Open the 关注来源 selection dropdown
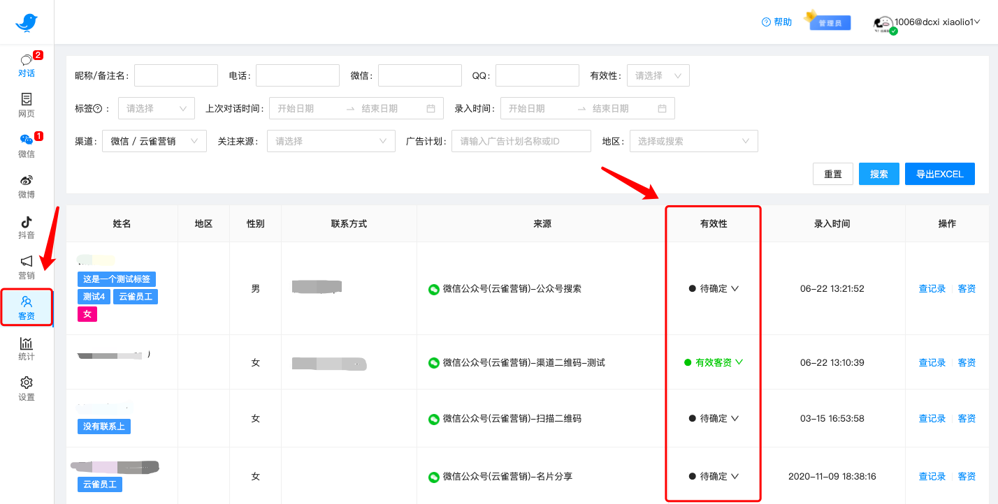This screenshot has width=998, height=504. [x=331, y=140]
